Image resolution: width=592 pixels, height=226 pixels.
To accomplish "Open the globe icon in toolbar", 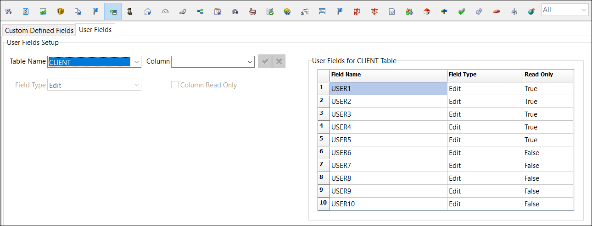I will (531, 11).
